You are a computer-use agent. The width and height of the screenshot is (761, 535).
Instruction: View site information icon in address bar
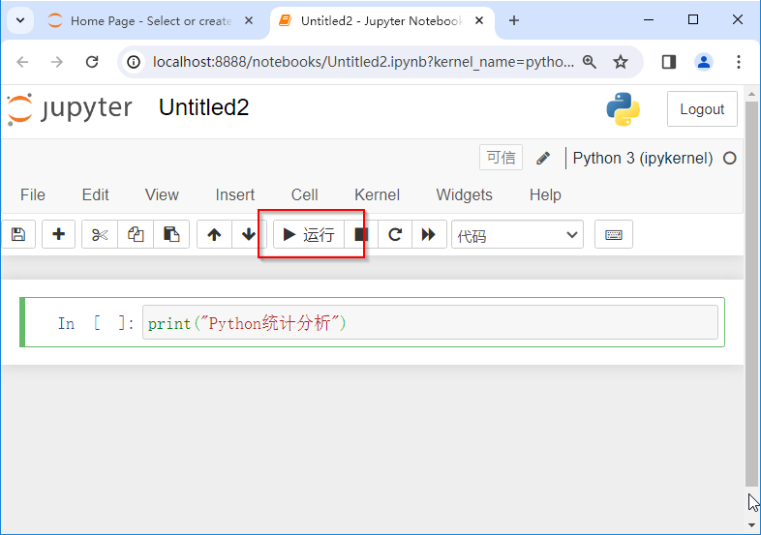tap(134, 62)
